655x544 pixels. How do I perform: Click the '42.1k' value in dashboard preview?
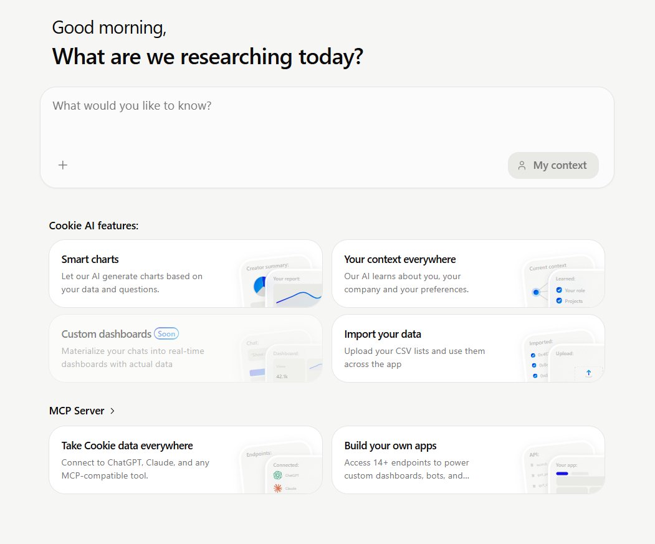pyautogui.click(x=282, y=376)
